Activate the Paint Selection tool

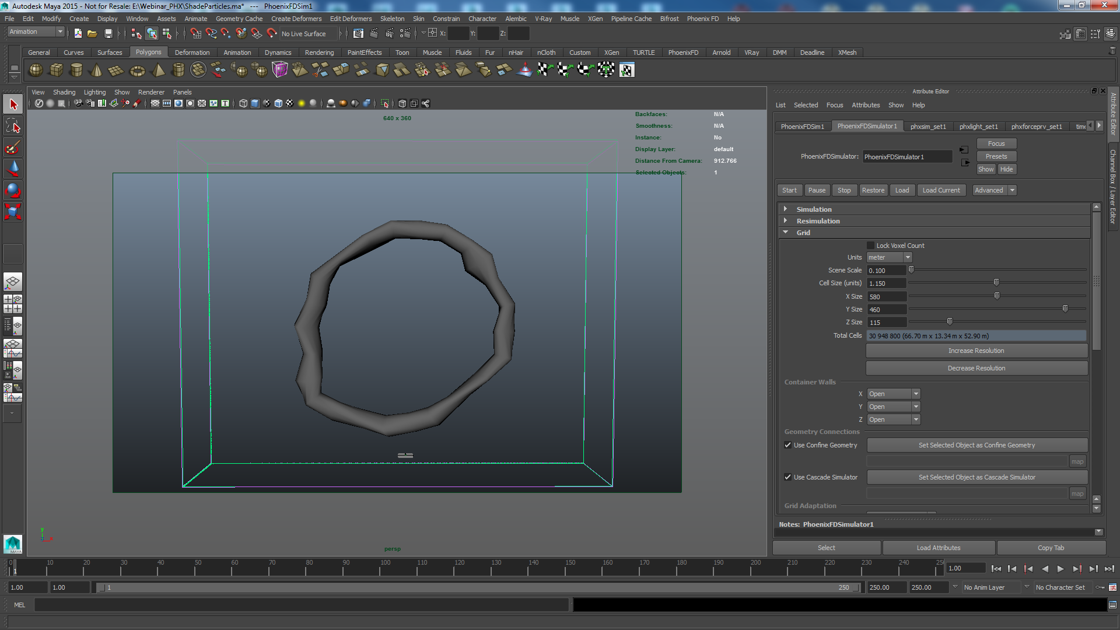tap(13, 147)
